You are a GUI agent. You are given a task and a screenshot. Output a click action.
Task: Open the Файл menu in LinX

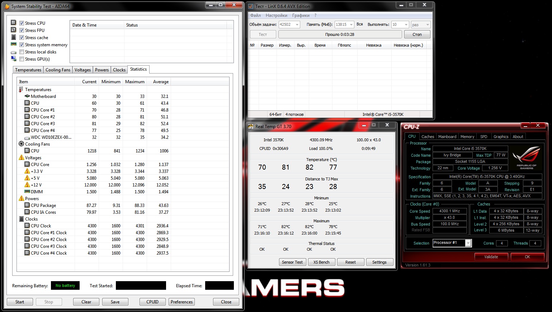pos(255,15)
